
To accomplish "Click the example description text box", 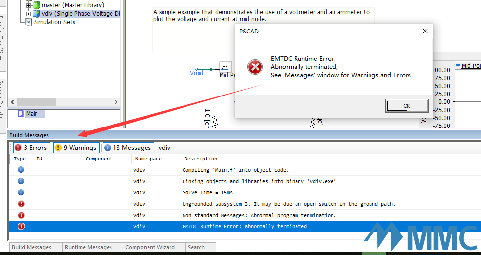I will pyautogui.click(x=263, y=30).
